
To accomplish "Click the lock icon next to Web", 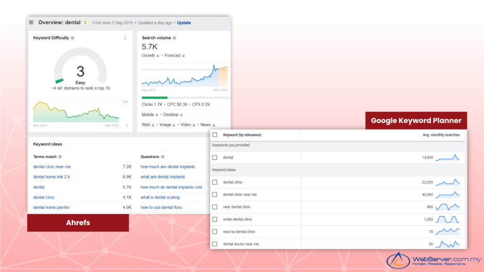I will 153,125.
